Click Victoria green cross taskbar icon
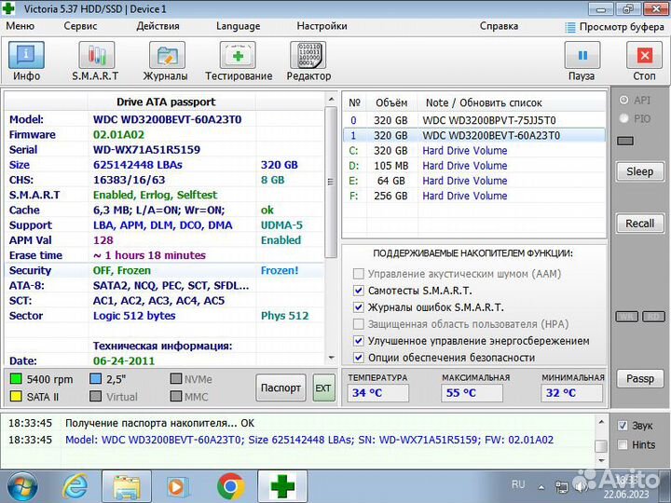The height and width of the screenshot is (503, 671). (282, 487)
